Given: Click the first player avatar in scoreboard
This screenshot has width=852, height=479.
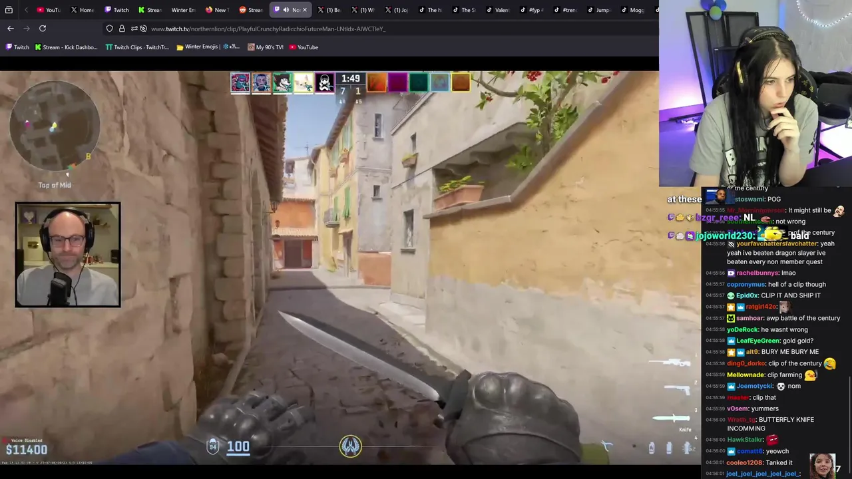Looking at the screenshot, I should point(240,82).
